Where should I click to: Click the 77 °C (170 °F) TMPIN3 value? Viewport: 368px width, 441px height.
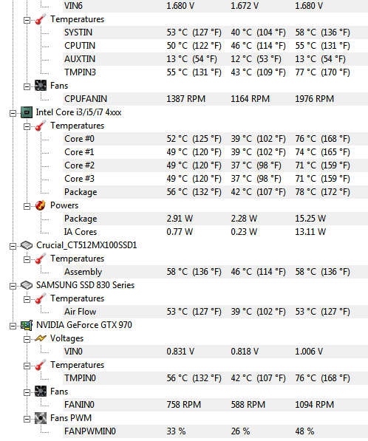pyautogui.click(x=323, y=72)
